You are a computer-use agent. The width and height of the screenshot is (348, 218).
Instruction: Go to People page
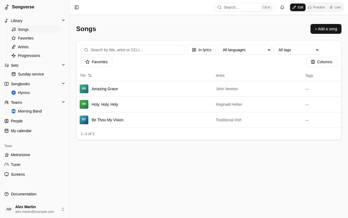[35, 121]
